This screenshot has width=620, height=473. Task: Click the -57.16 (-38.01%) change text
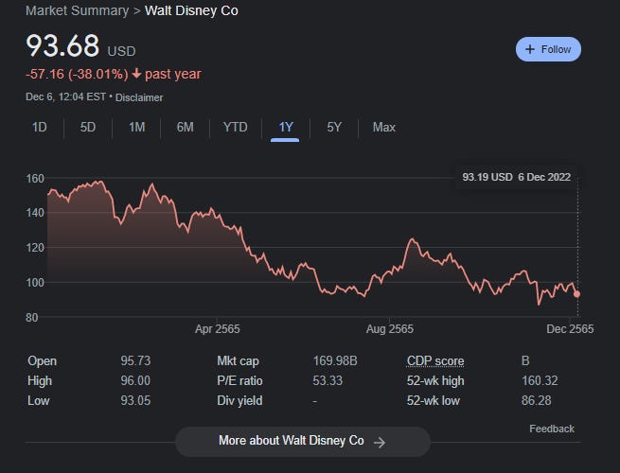point(77,74)
